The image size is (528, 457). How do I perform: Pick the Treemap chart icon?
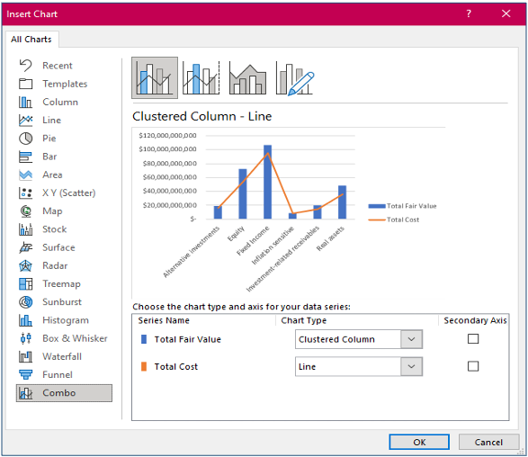click(x=25, y=284)
